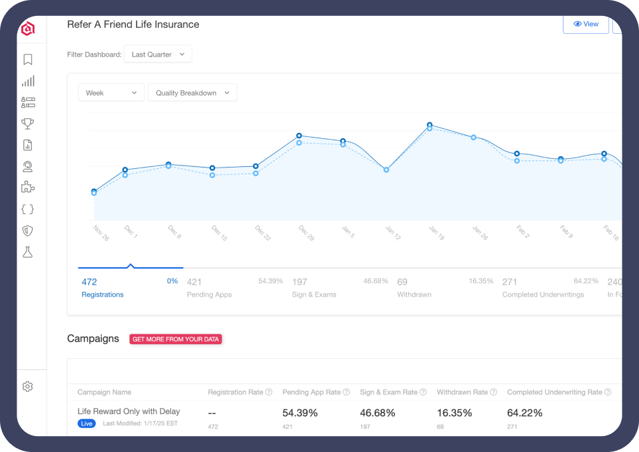This screenshot has height=452, width=639.
Task: Open the Week interval dropdown
Action: coord(111,93)
